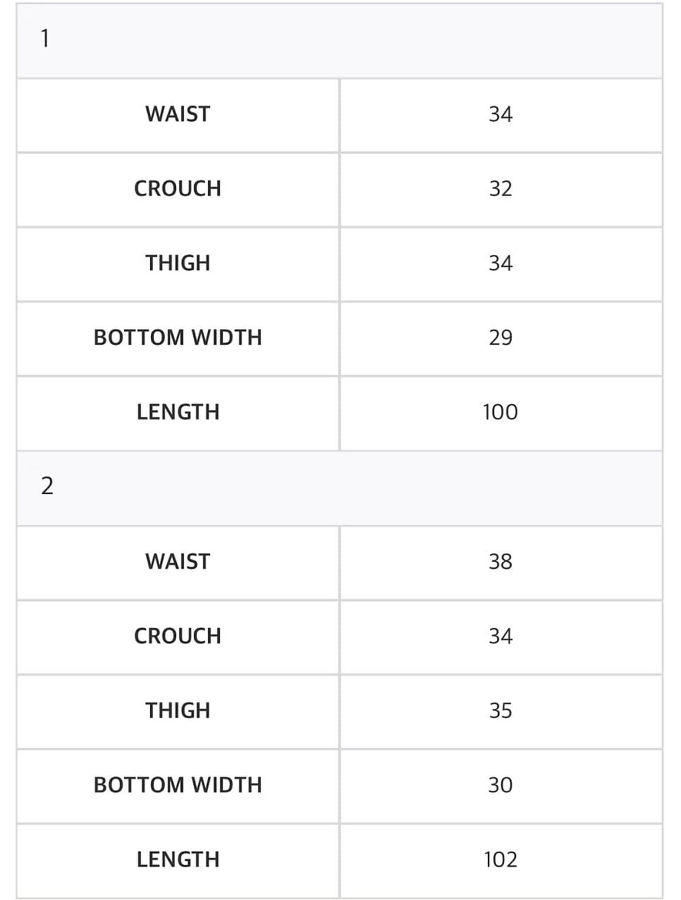Select the WAIST label under size 2
This screenshot has height=900, width=681.
pos(177,562)
